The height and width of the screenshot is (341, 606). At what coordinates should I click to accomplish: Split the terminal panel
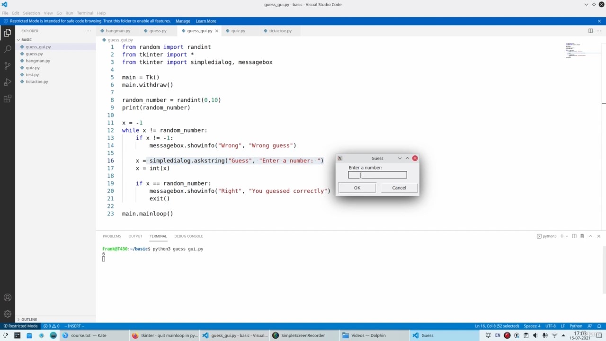click(574, 236)
